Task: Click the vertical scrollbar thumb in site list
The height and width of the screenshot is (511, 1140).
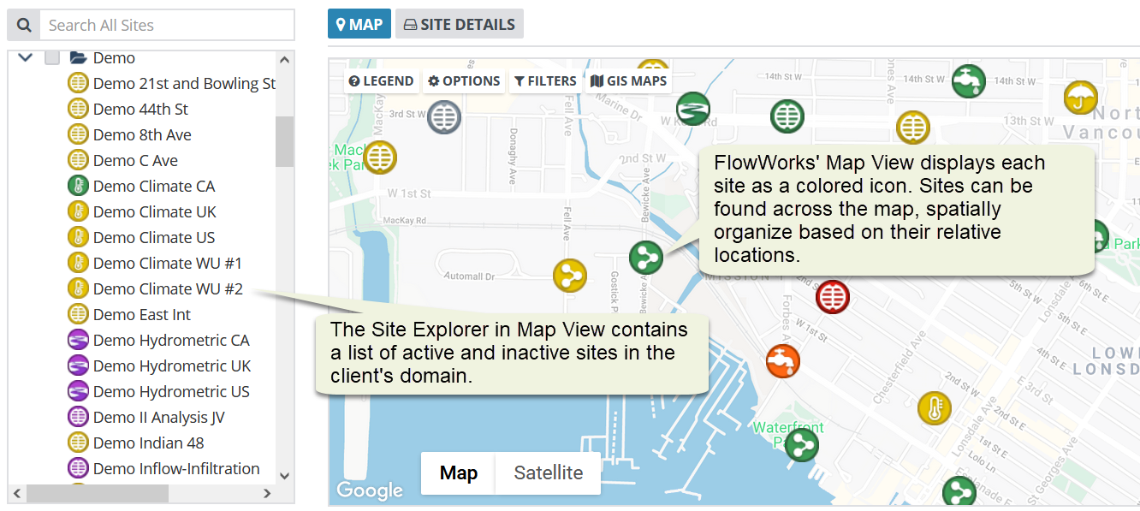Action: pos(285,141)
